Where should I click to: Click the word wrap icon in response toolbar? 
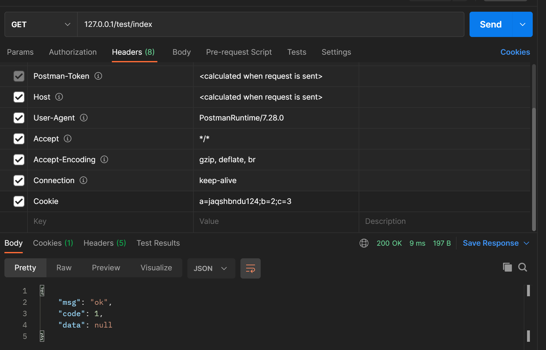250,268
